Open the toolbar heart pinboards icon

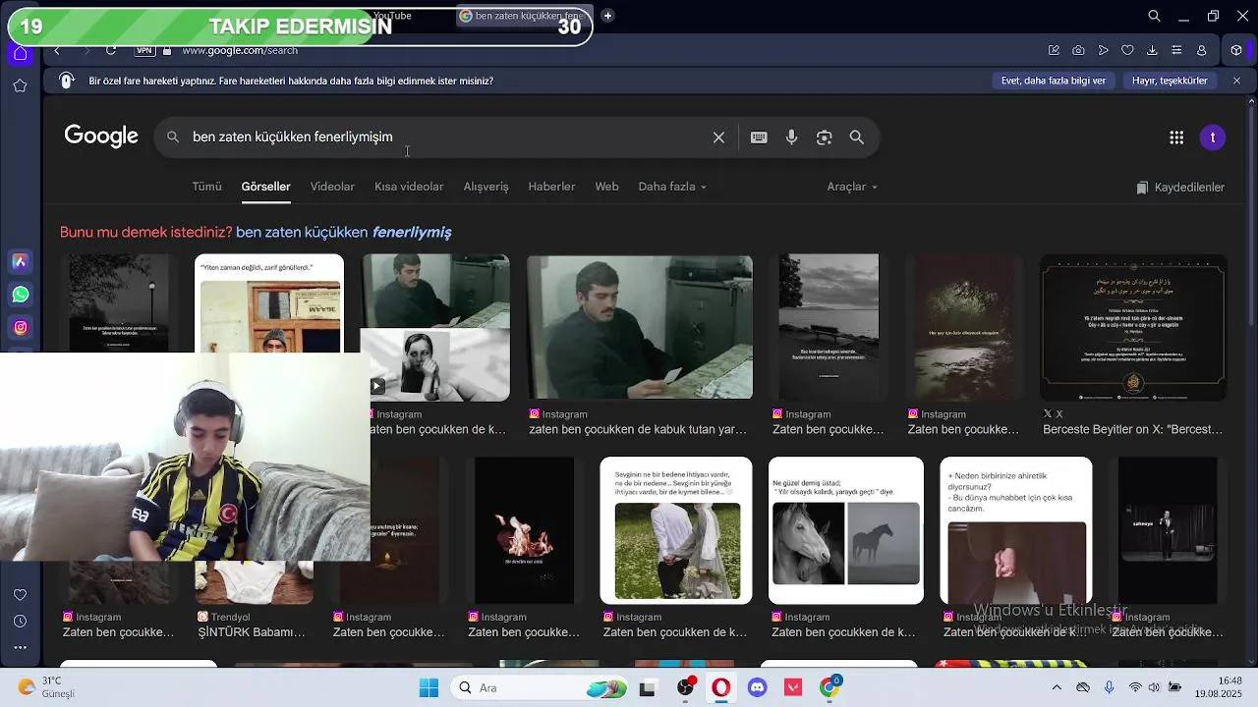[x=1127, y=50]
